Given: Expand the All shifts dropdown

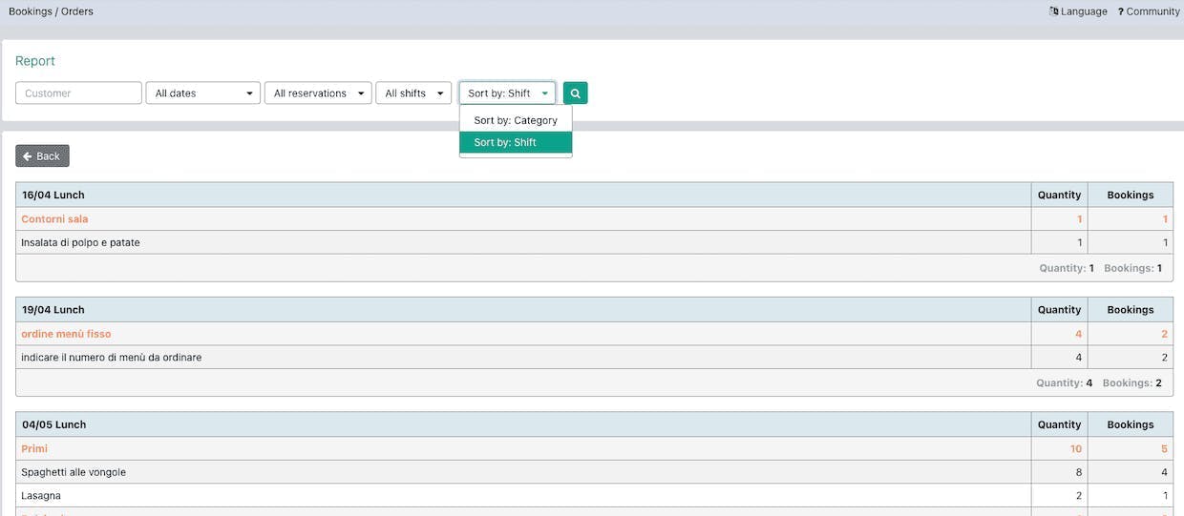Looking at the screenshot, I should point(413,93).
